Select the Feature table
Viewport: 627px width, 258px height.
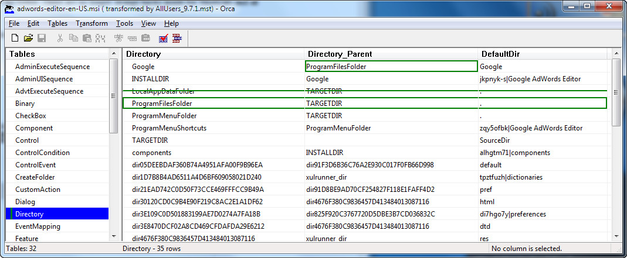tap(27, 239)
